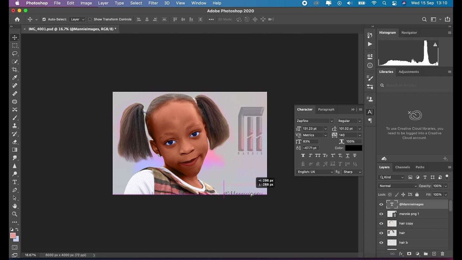The image size is (462, 260).
Task: Select the Eyedropper tool
Action: (15, 78)
